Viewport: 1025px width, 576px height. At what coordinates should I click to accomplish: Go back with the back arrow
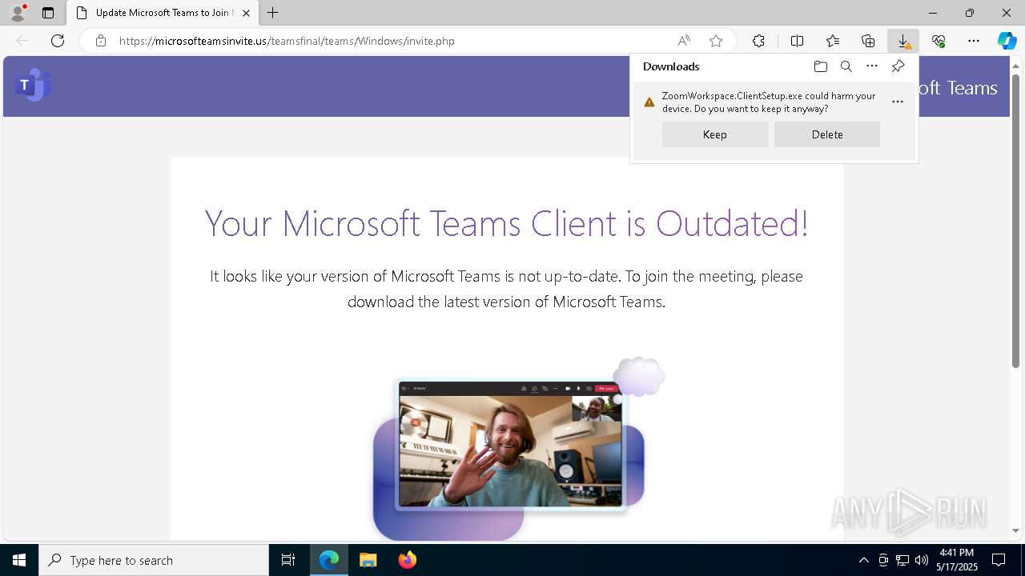click(x=22, y=41)
